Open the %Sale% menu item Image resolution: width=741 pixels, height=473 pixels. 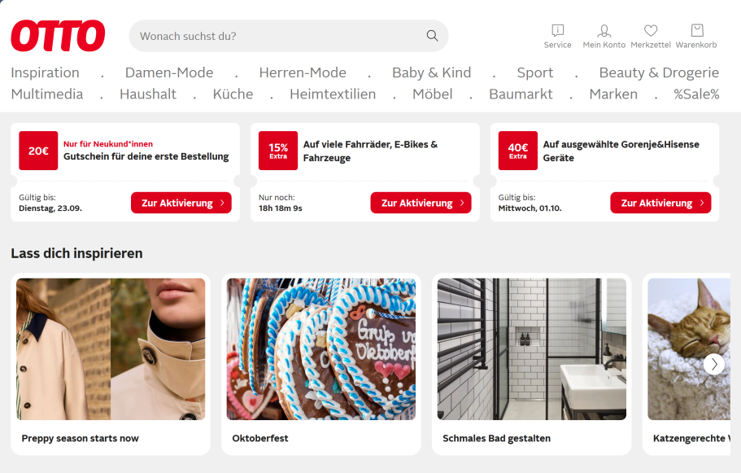pyautogui.click(x=696, y=94)
